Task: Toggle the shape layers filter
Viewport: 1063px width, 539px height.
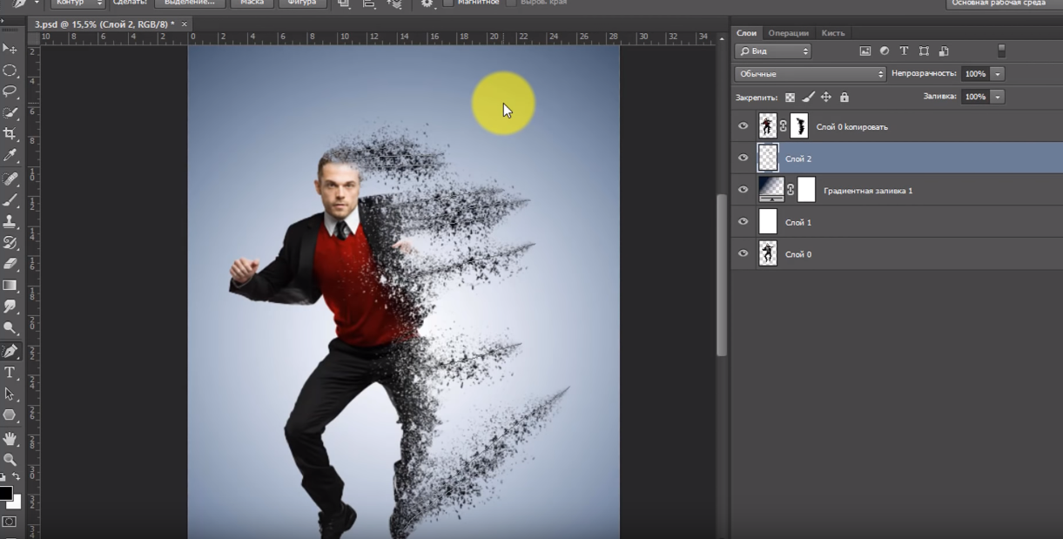Action: point(924,51)
